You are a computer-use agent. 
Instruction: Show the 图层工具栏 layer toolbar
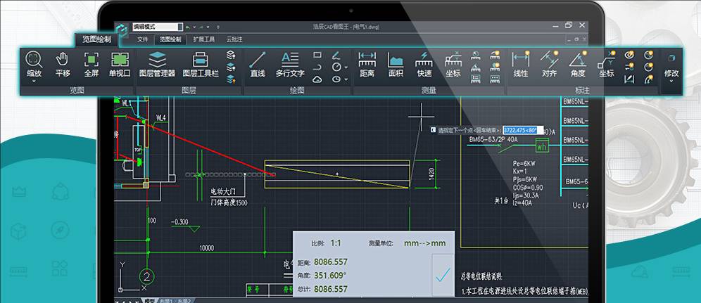point(201,64)
